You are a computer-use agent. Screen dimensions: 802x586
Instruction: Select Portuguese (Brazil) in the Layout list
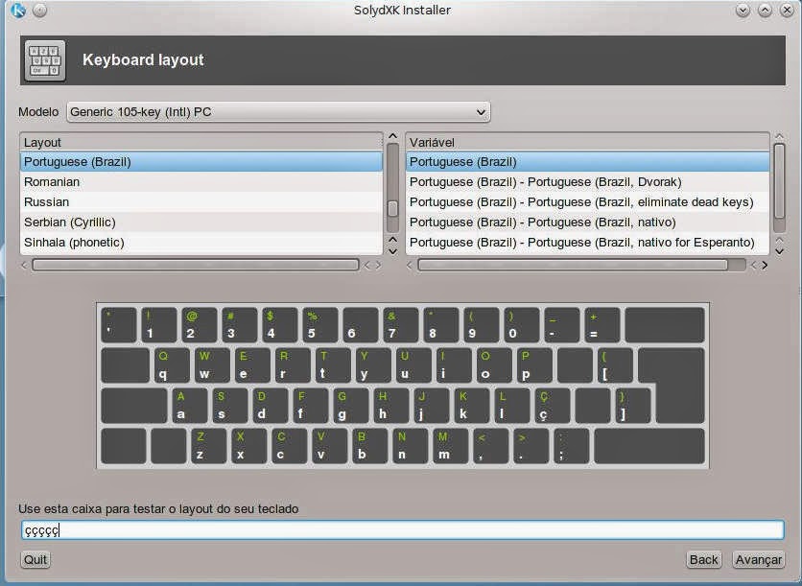coord(201,161)
